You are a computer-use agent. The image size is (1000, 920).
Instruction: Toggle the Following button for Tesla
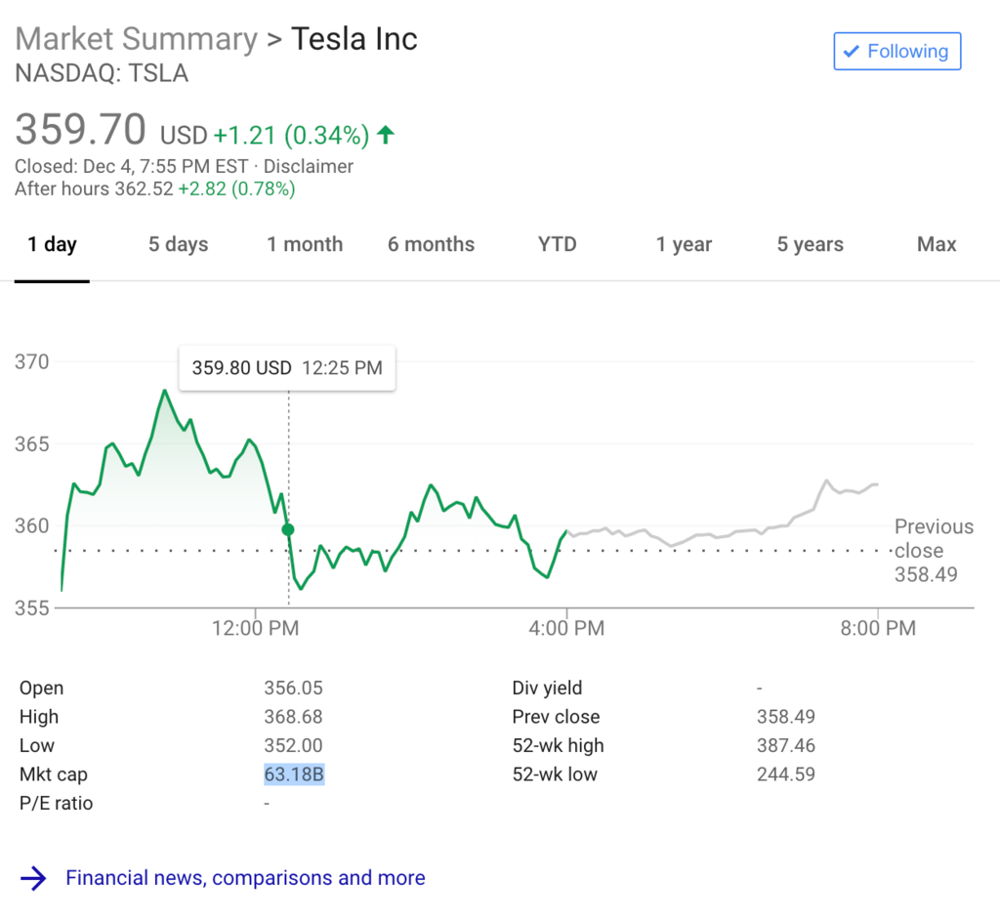click(896, 52)
